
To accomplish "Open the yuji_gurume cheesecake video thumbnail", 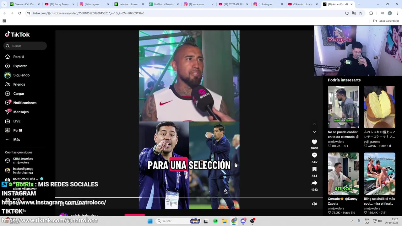I will coord(379,107).
